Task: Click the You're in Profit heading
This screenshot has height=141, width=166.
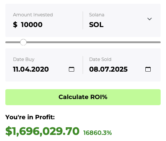Action: [x=30, y=117]
